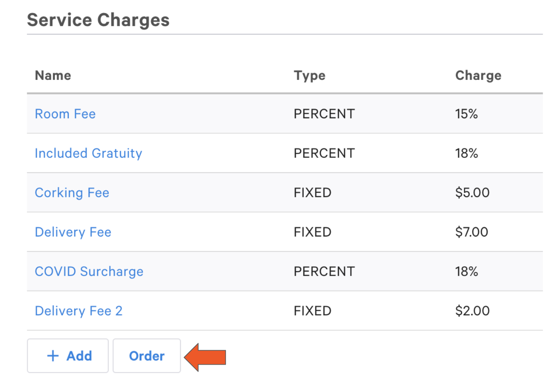Open the Corking Fee service charge

click(72, 192)
